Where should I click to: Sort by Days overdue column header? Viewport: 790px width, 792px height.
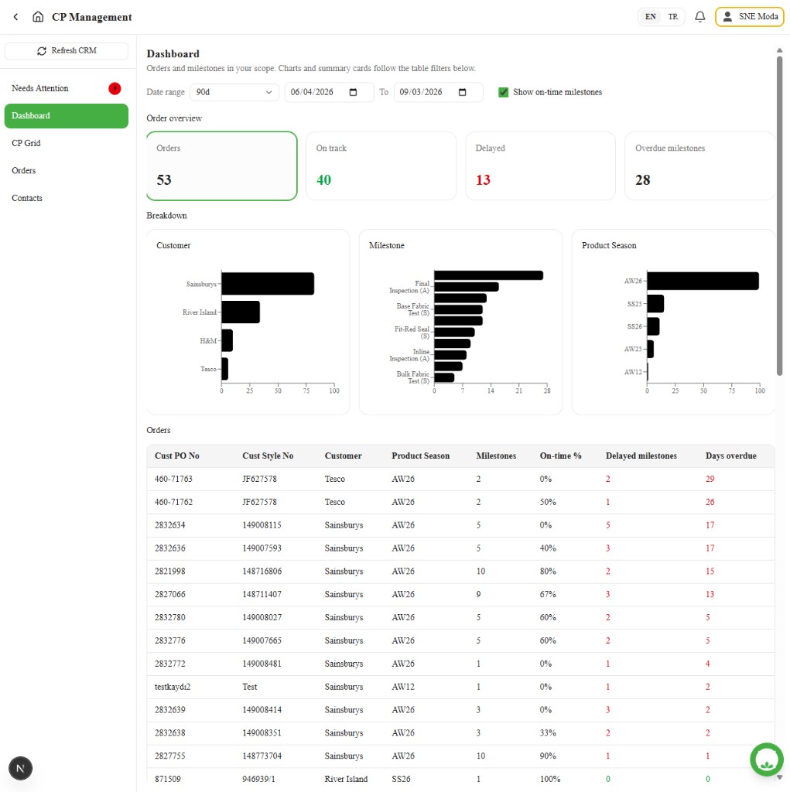point(730,456)
